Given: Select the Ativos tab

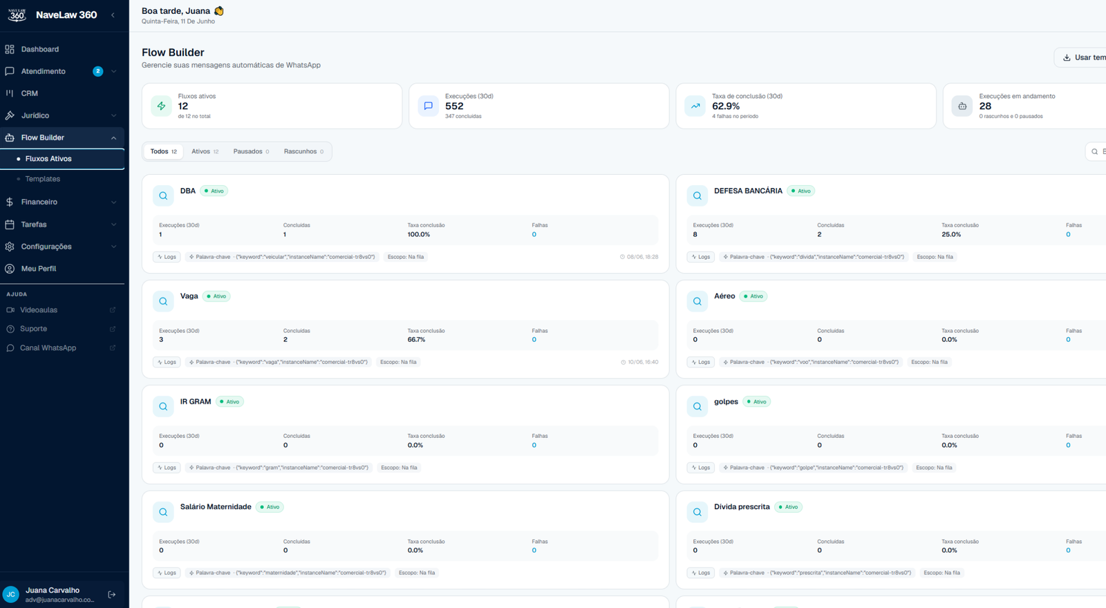Looking at the screenshot, I should (205, 151).
